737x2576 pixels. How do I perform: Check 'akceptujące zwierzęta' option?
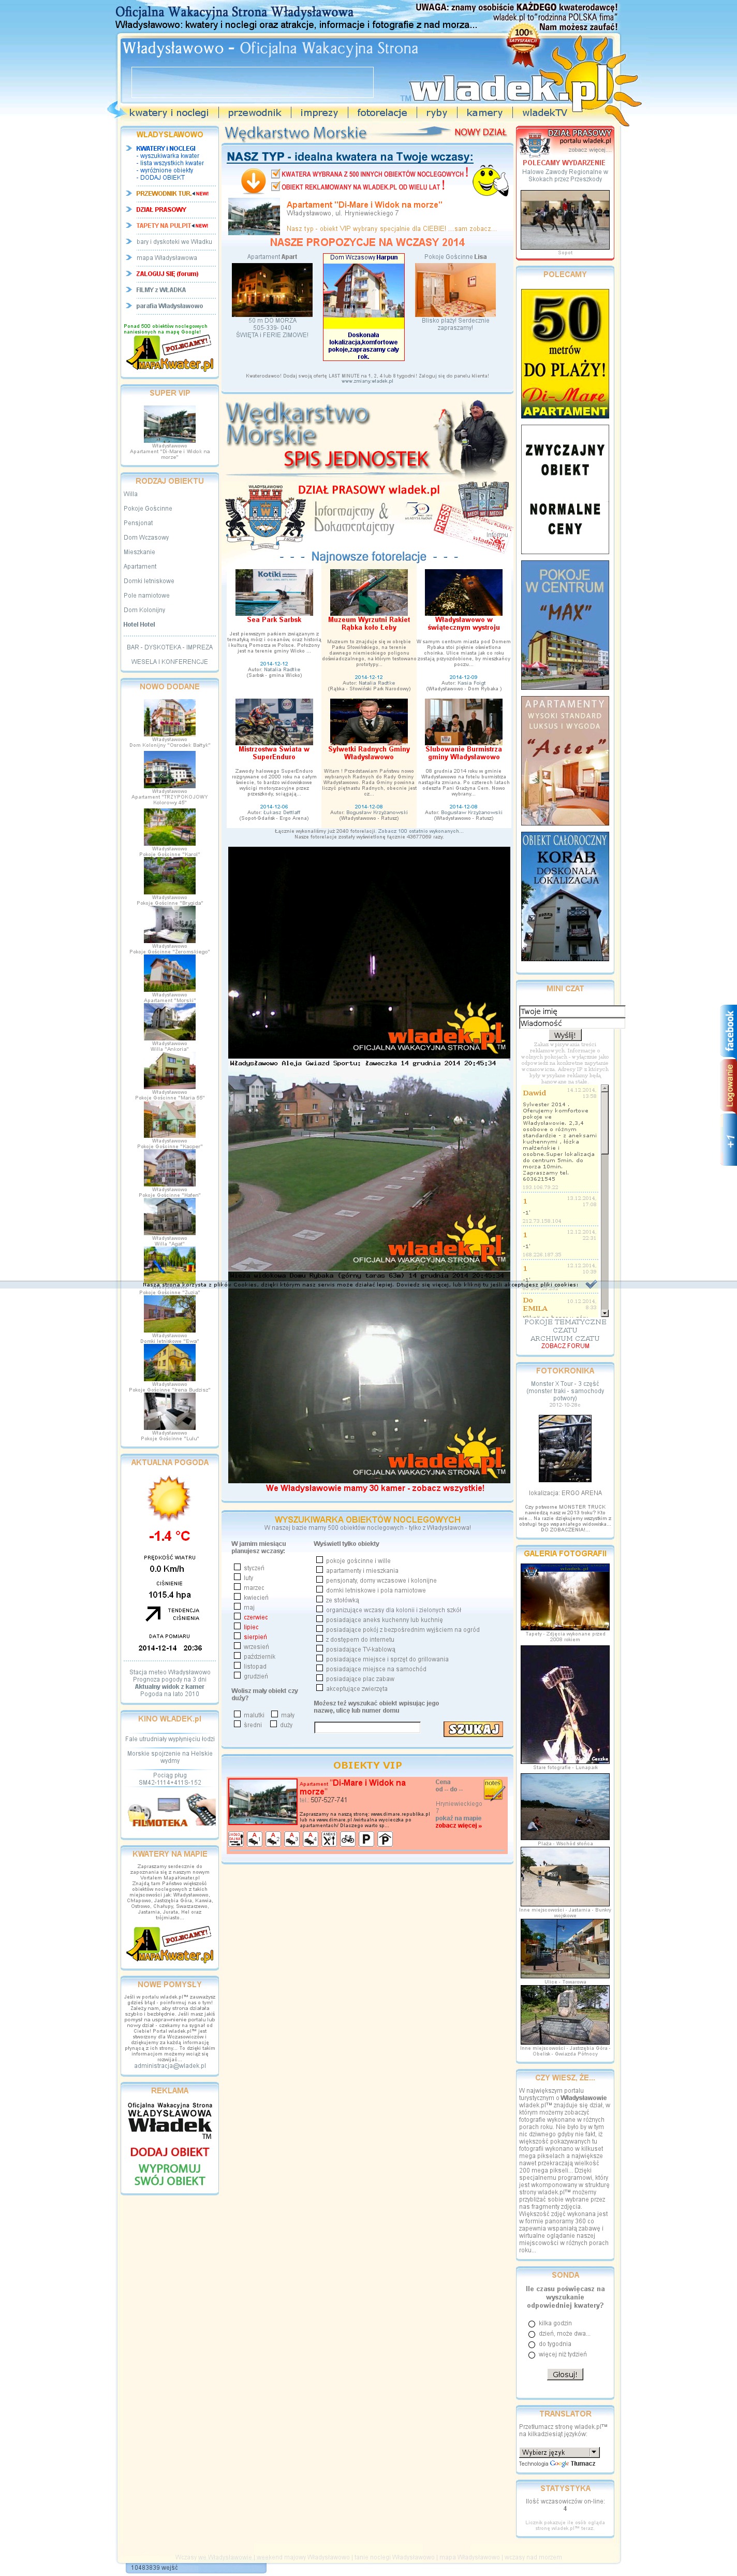319,1687
